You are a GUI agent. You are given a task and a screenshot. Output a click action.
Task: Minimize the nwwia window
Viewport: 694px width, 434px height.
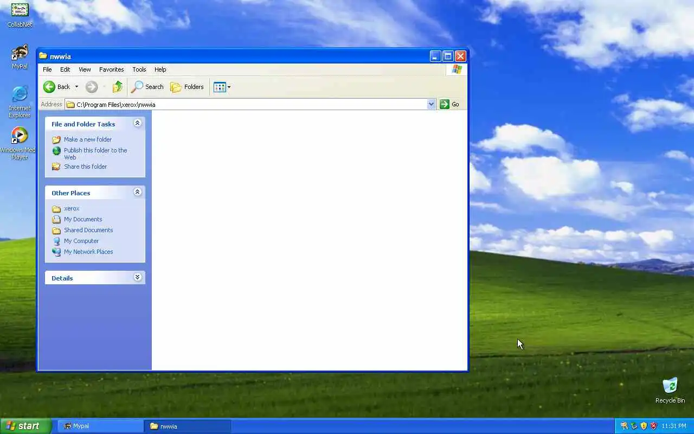point(435,56)
